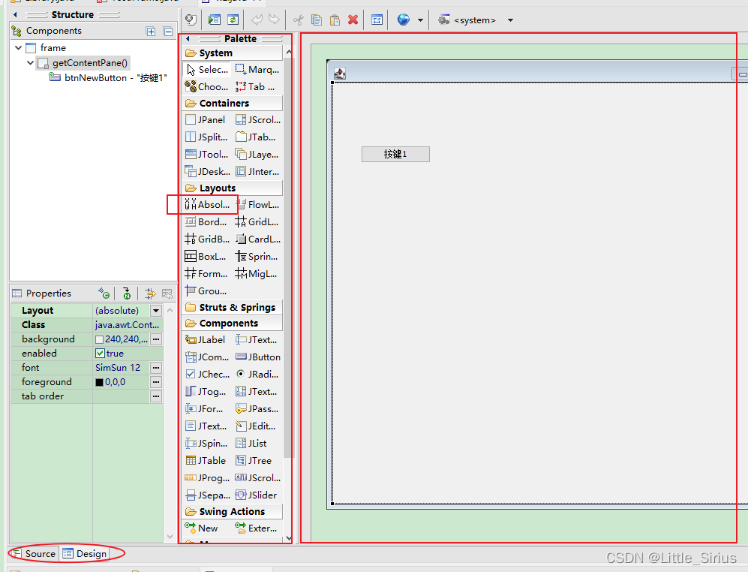The image size is (748, 572).
Task: Collapse the Containers palette category
Action: (233, 103)
